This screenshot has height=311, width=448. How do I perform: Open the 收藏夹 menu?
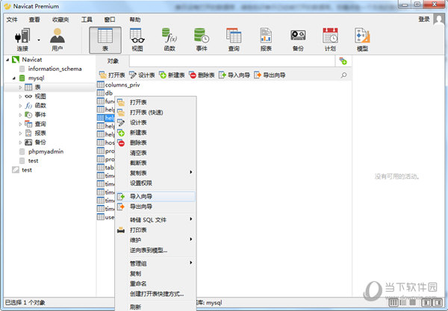60,19
